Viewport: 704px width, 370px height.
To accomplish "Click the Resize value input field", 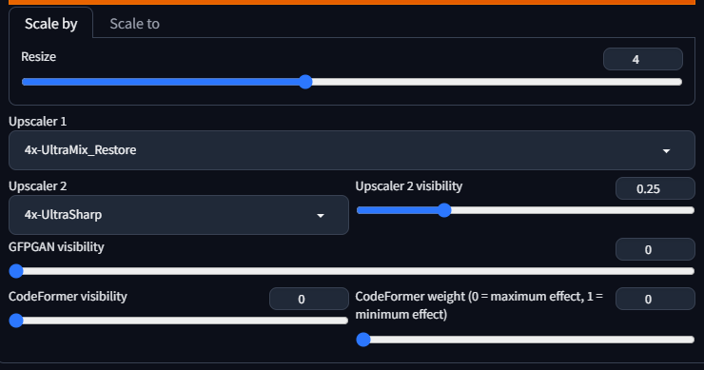I will coord(643,59).
